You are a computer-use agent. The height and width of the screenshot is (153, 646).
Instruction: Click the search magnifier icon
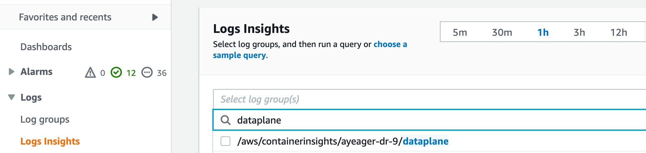(x=226, y=120)
